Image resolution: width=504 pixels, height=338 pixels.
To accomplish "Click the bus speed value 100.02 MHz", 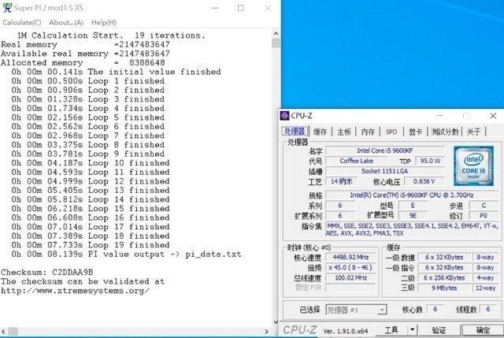I will 350,278.
